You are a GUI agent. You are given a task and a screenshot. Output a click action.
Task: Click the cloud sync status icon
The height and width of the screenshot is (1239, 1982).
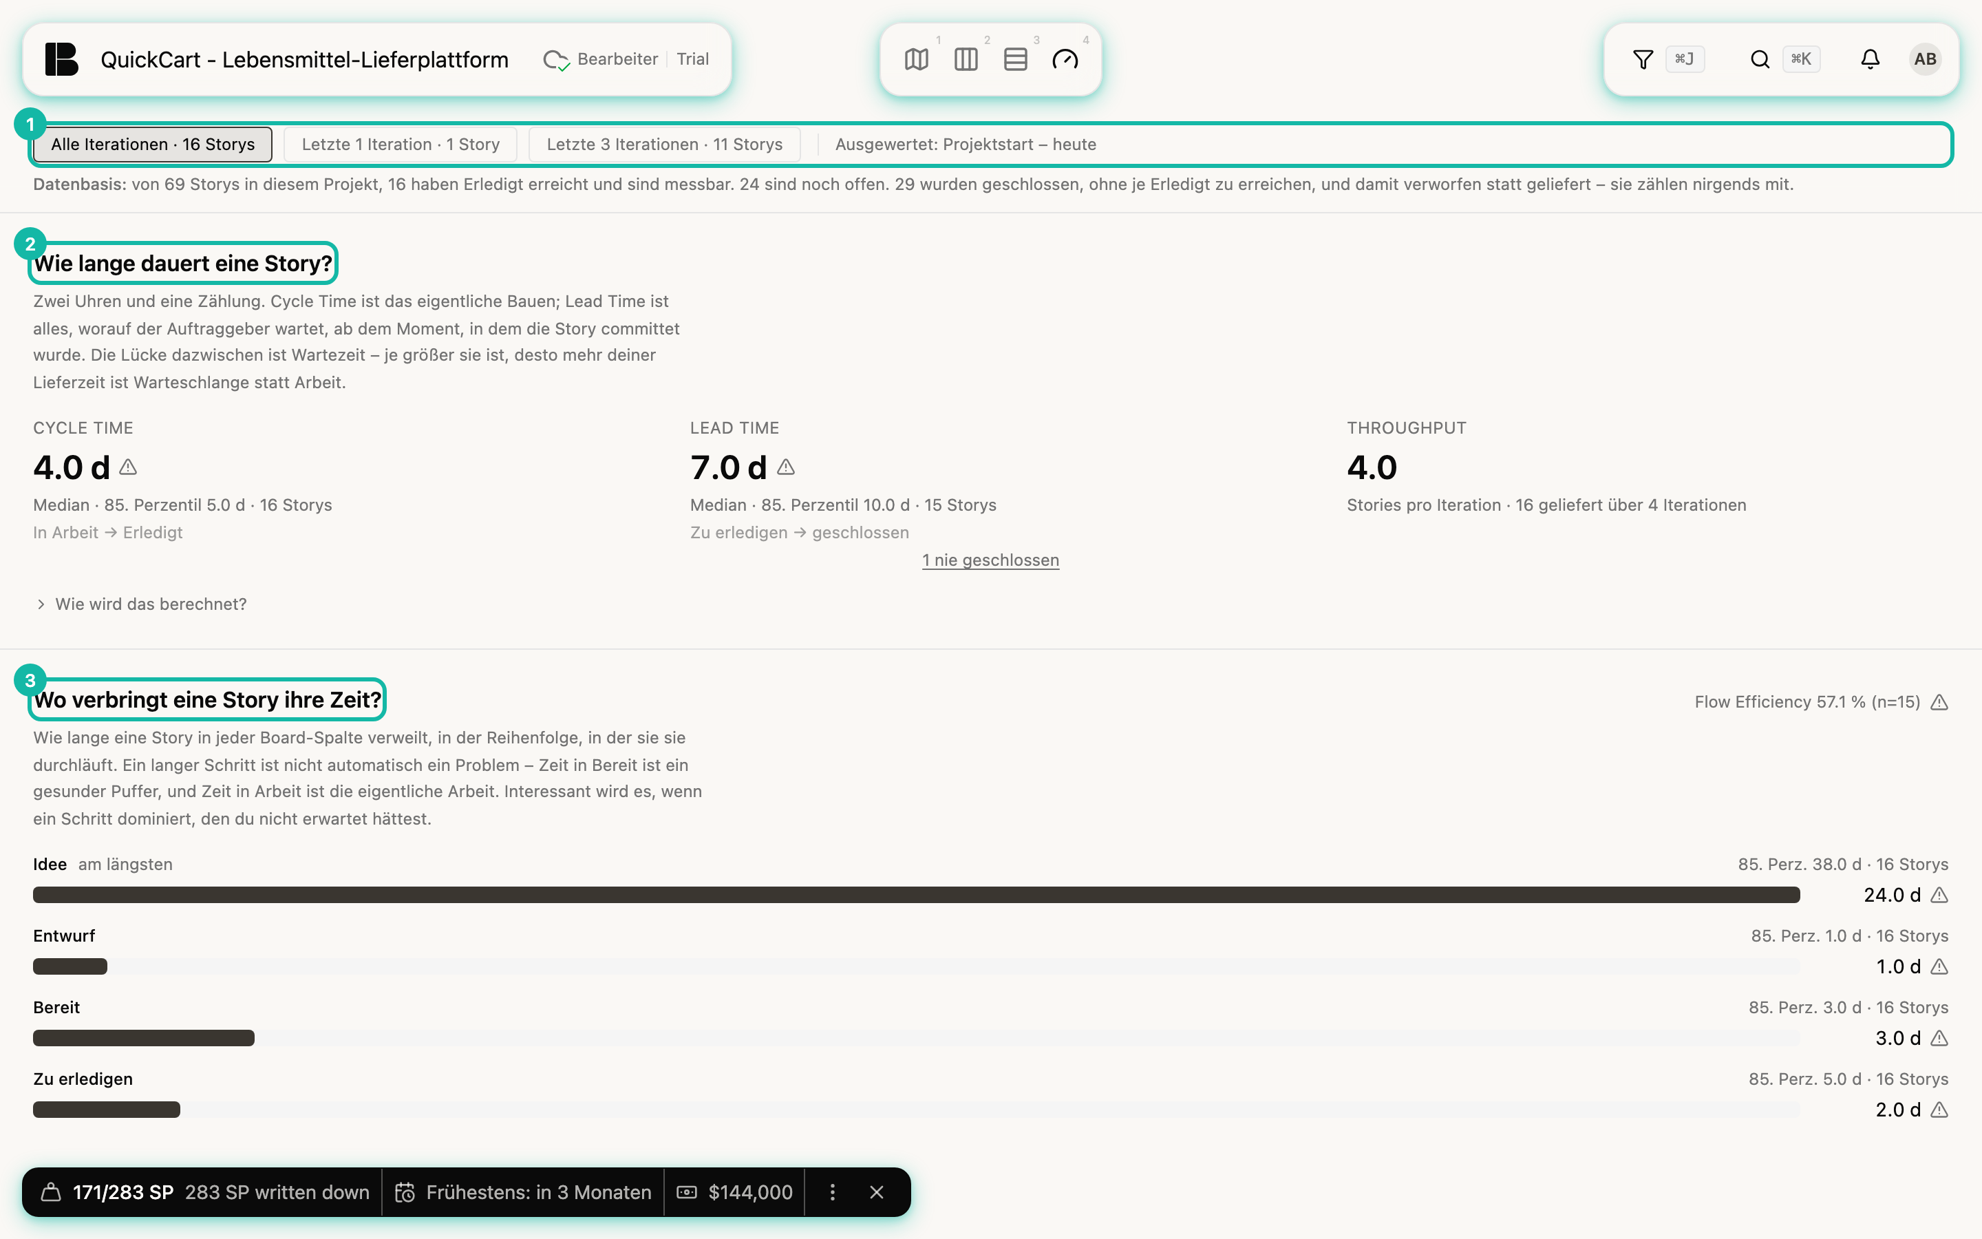(x=556, y=60)
